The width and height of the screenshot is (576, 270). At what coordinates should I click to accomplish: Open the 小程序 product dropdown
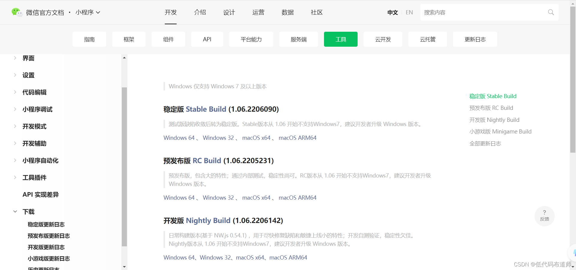click(88, 12)
